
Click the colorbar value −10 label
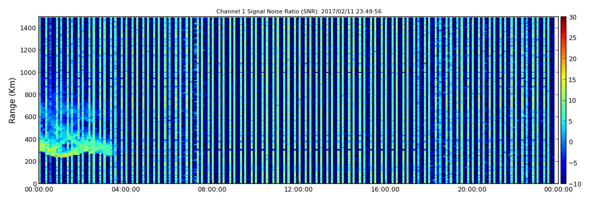pyautogui.click(x=575, y=183)
